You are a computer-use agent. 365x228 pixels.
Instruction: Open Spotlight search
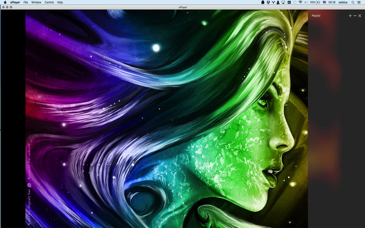(x=353, y=2)
